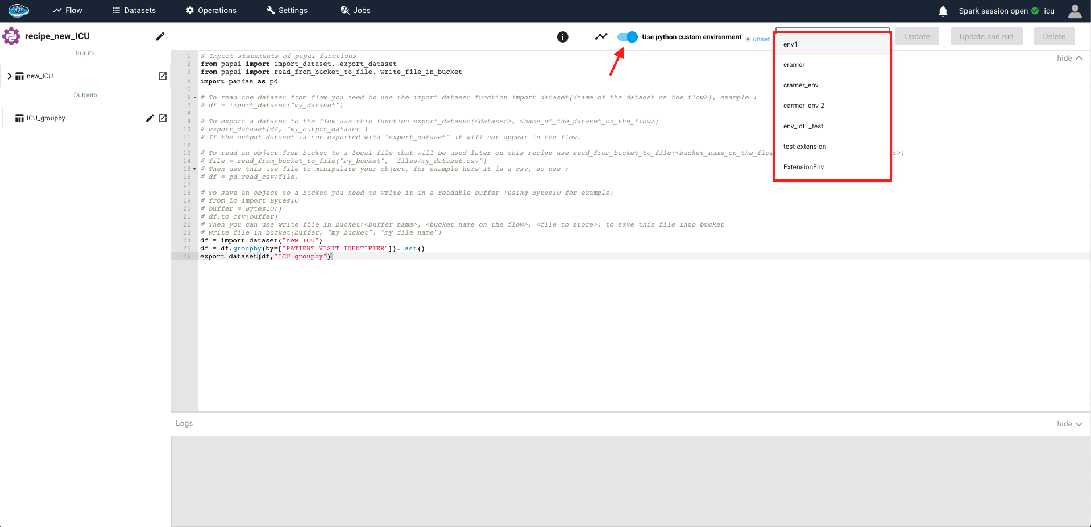Viewport: 1091px width, 527px height.
Task: Open ICU_groupby output in new window
Action: [x=163, y=118]
